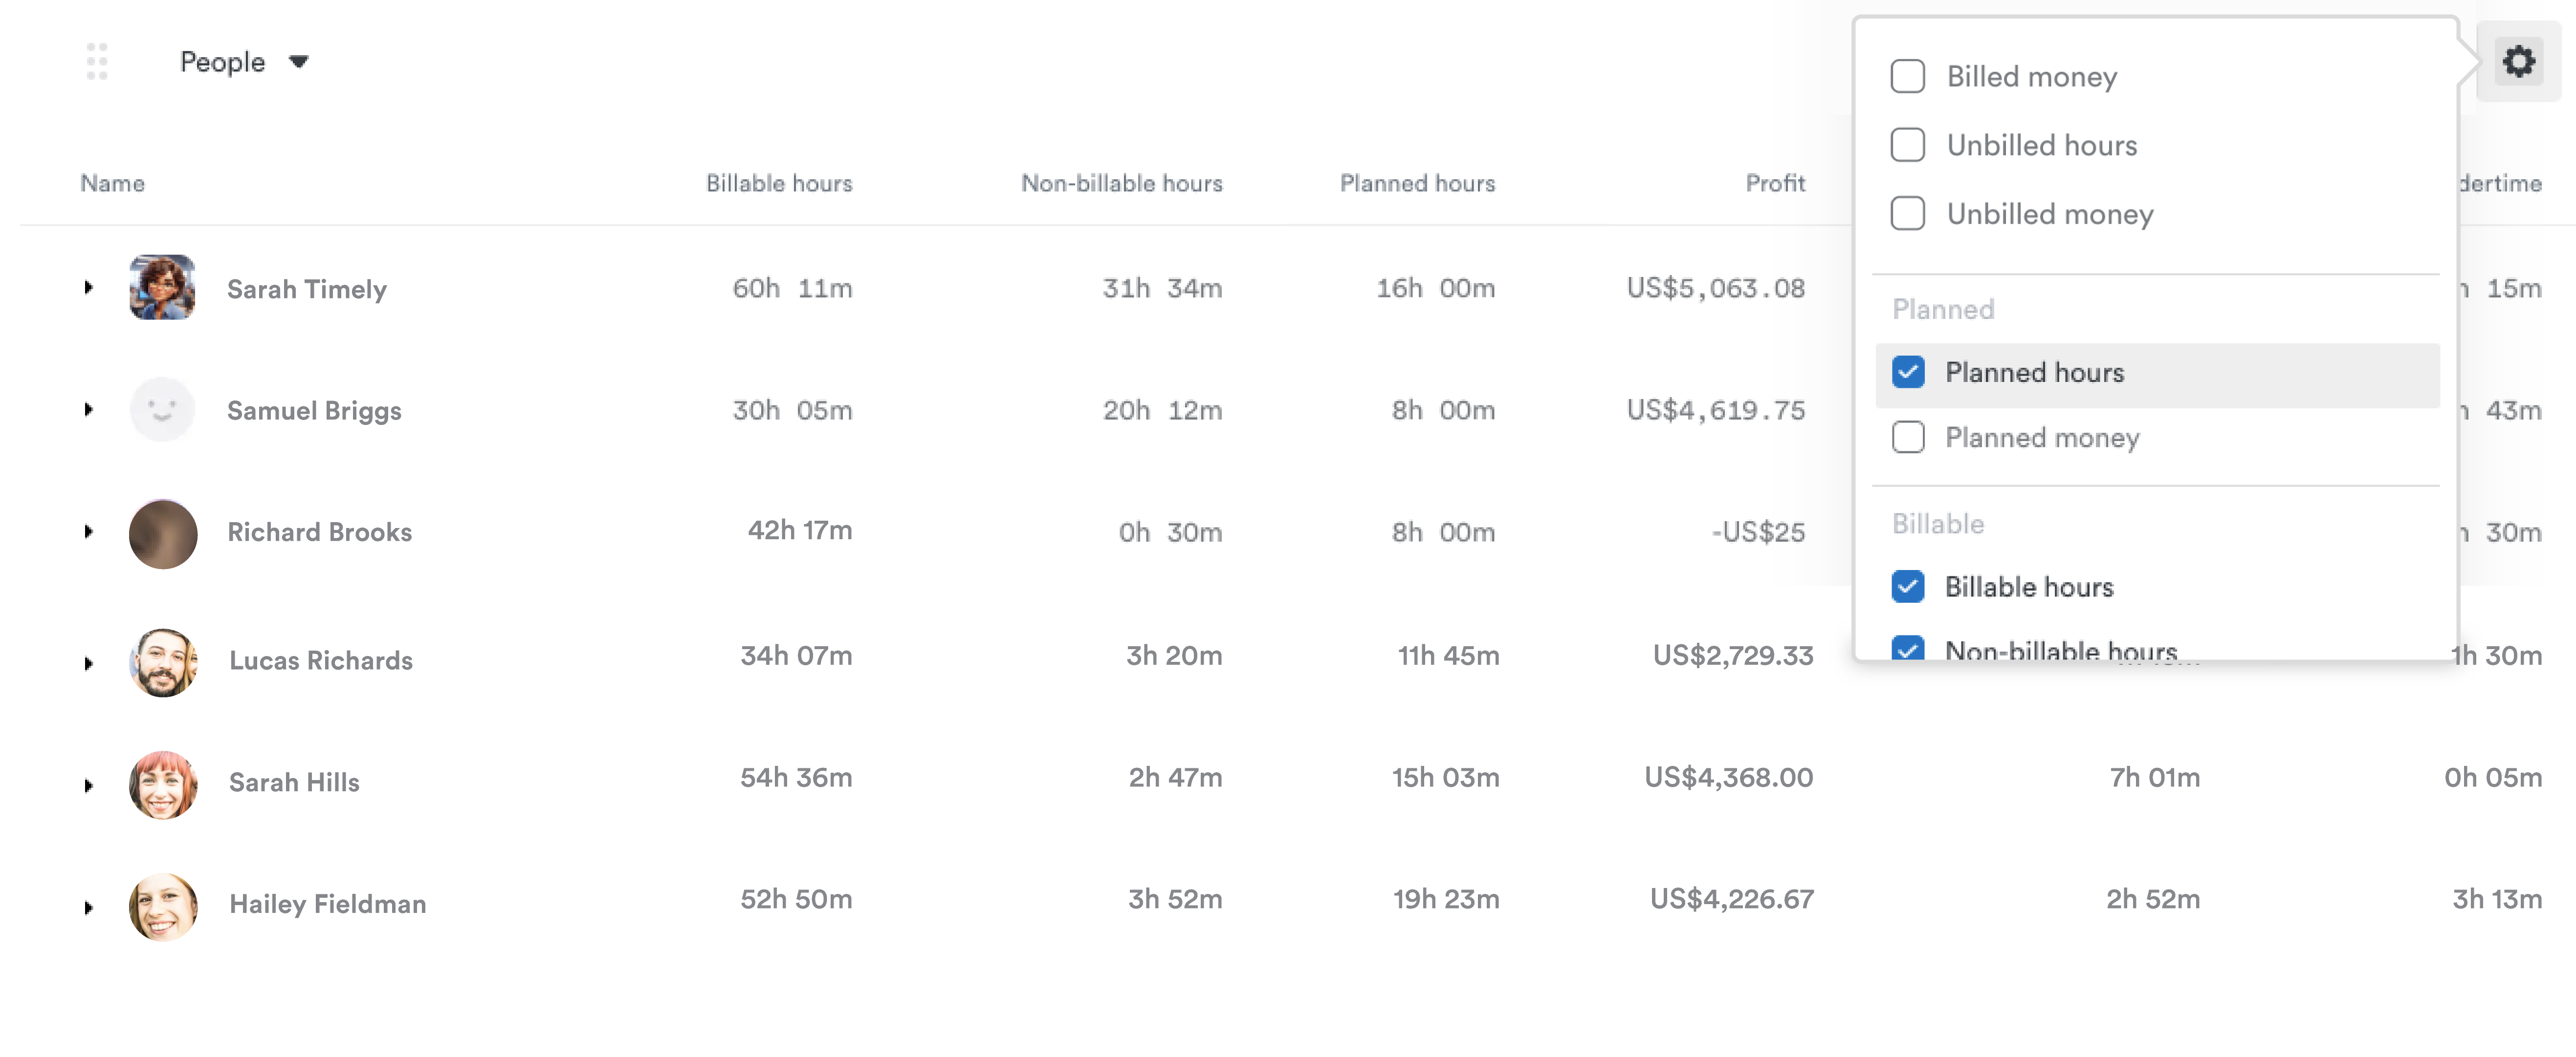Screen dimensions: 2576x1057
Task: Click Hailey Fieldman's avatar photo
Action: click(163, 906)
